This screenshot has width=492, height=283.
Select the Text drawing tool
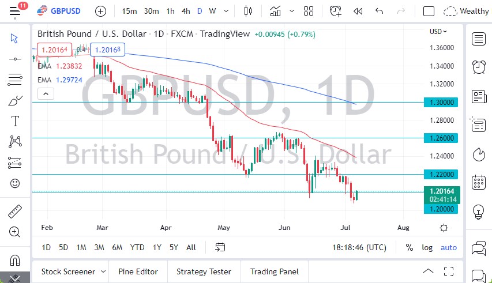point(15,121)
